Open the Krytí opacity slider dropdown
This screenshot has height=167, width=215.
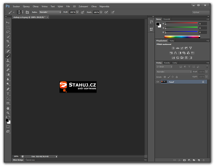77,12
